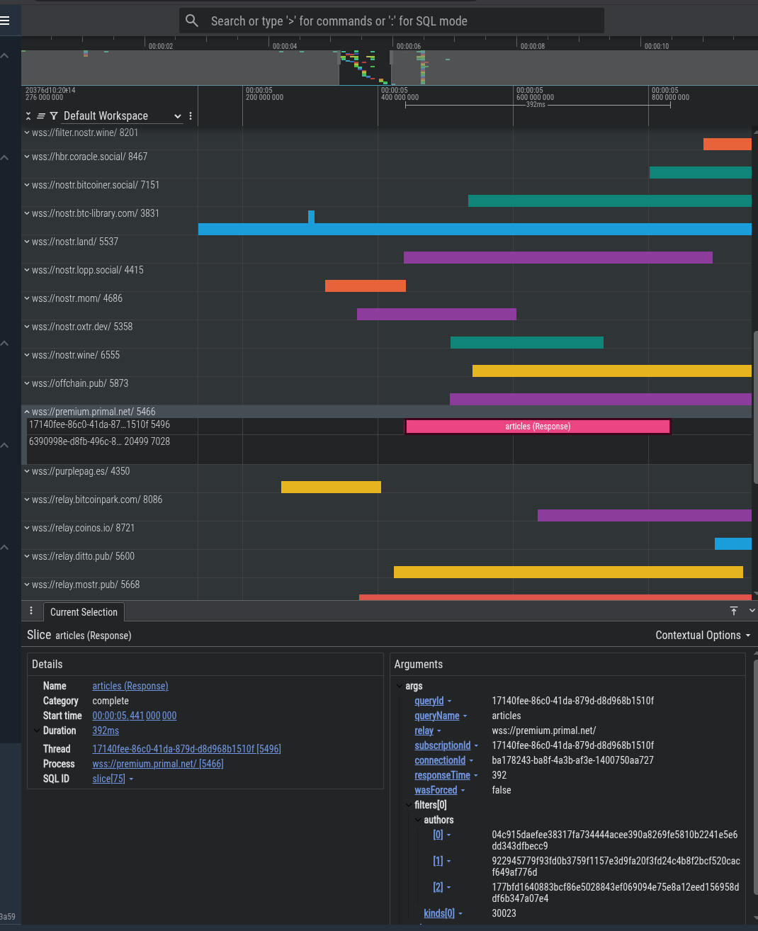Open the Default Workspace dropdown
The image size is (758, 931).
point(122,116)
